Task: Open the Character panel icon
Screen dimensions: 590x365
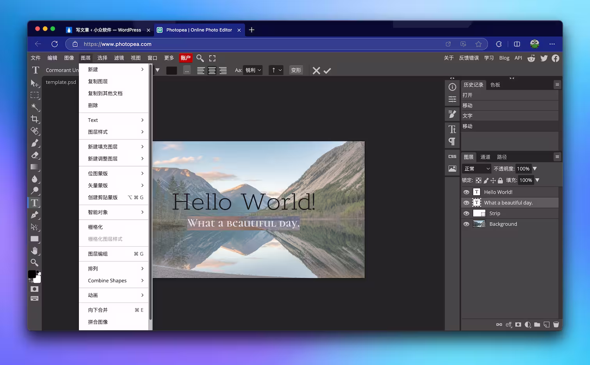Action: [x=452, y=129]
